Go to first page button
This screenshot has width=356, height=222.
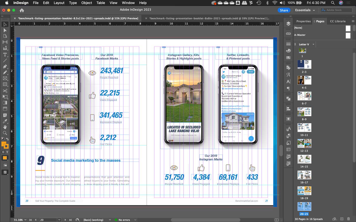(x=31, y=220)
